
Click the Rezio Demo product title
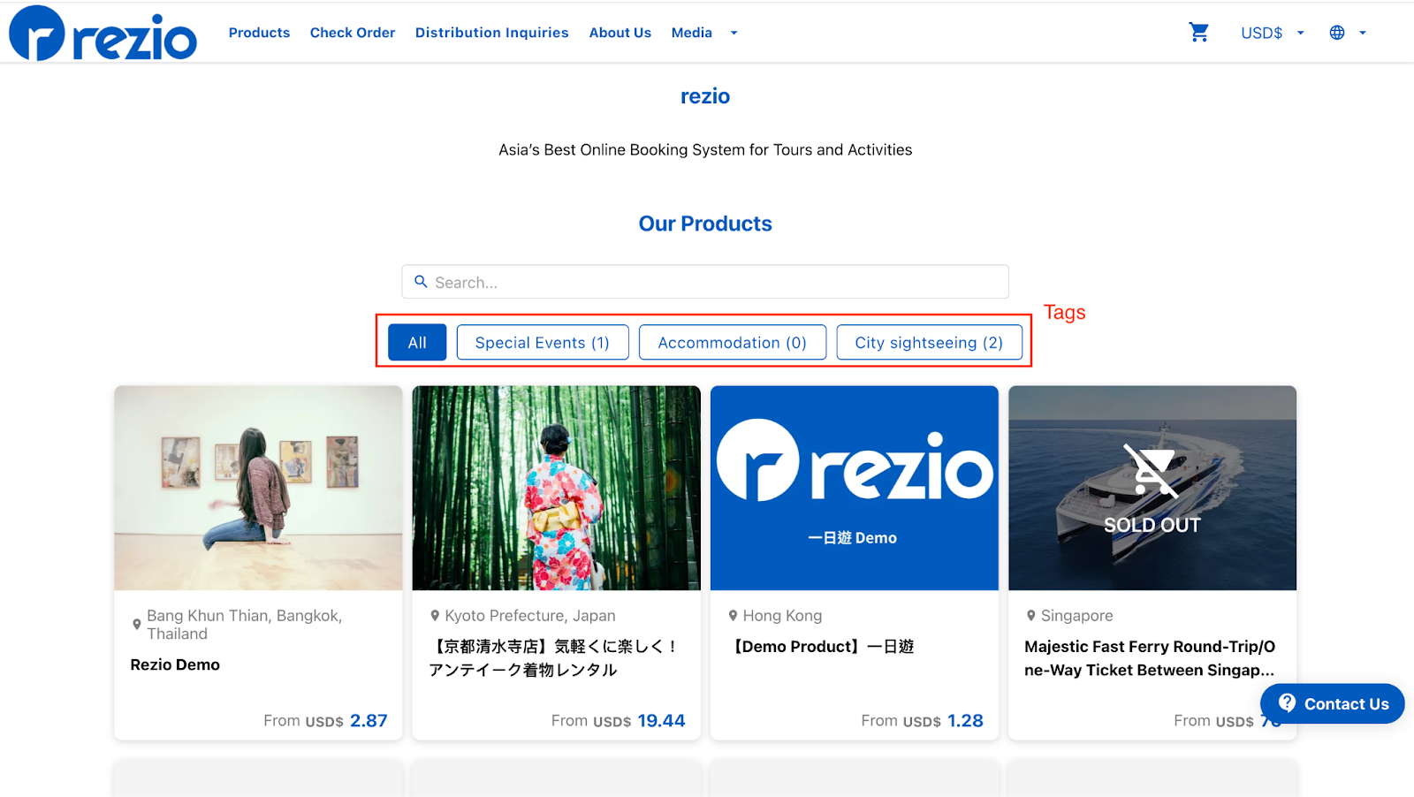coord(175,665)
